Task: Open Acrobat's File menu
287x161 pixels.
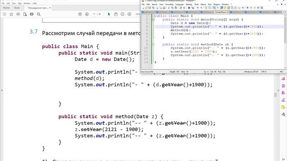Action: [3, 3]
